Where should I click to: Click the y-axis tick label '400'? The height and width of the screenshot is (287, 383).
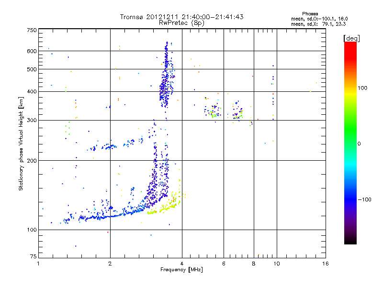[x=32, y=92]
